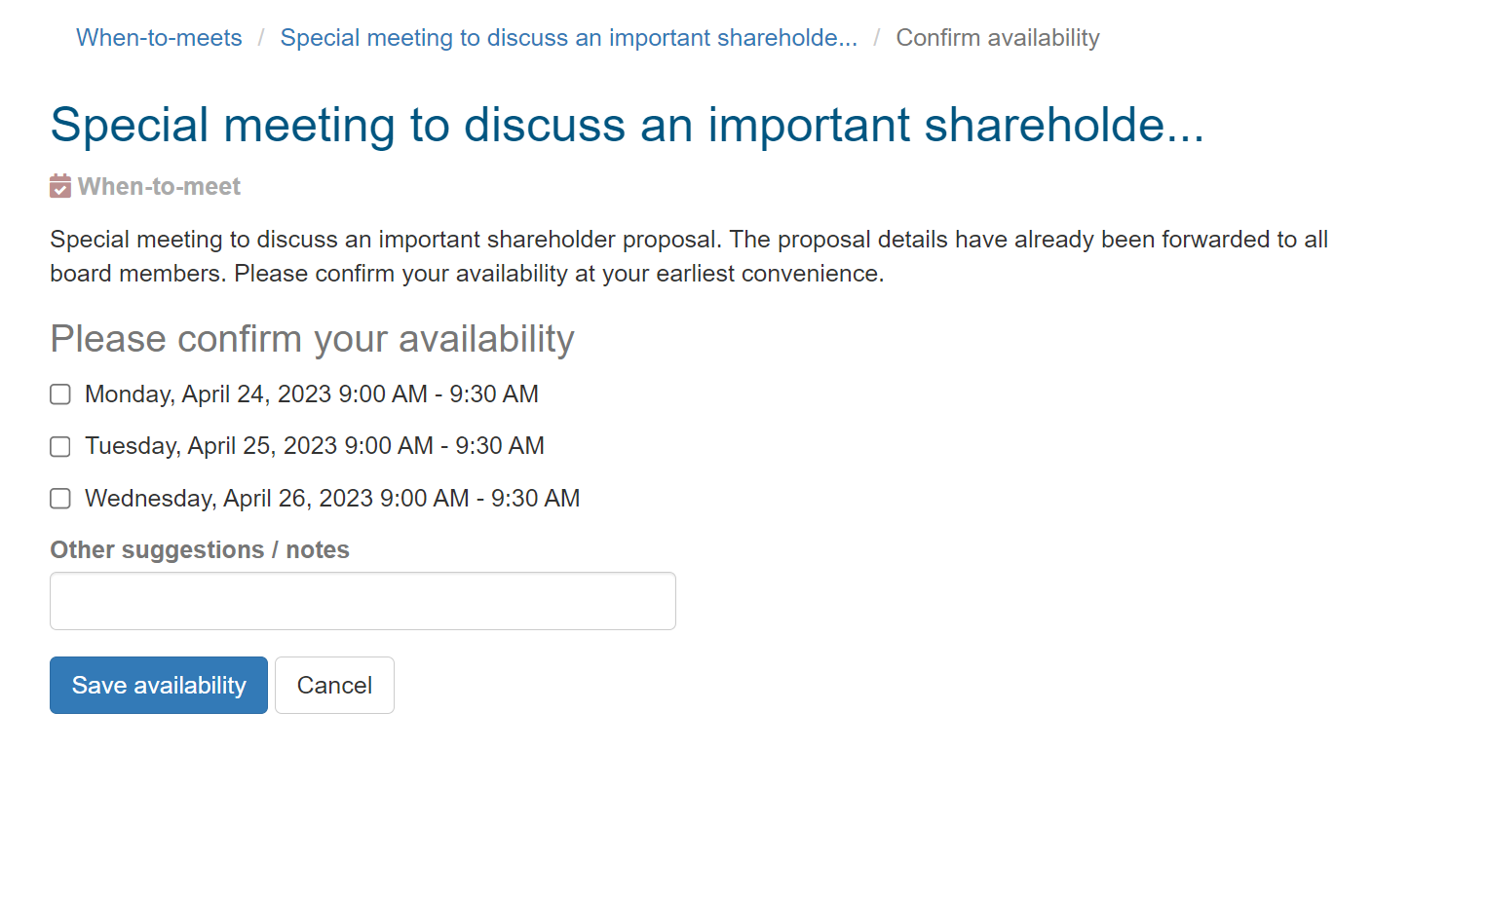Go to the Special meeting breadcrumb link
Image resolution: width=1487 pixels, height=900 pixels.
(x=569, y=38)
